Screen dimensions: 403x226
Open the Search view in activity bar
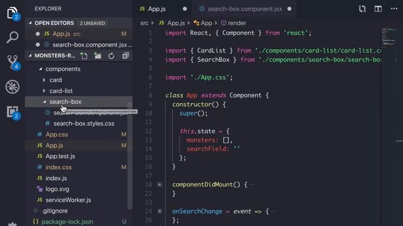pyautogui.click(x=13, y=38)
